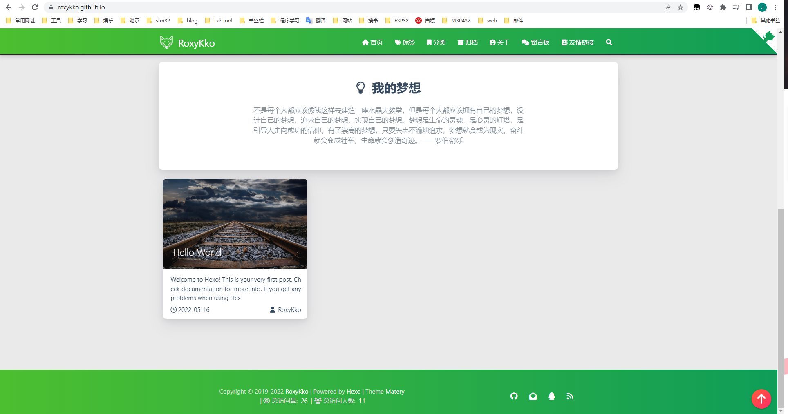This screenshot has width=788, height=414.
Task: Click the footer GitHub icon
Action: [514, 396]
